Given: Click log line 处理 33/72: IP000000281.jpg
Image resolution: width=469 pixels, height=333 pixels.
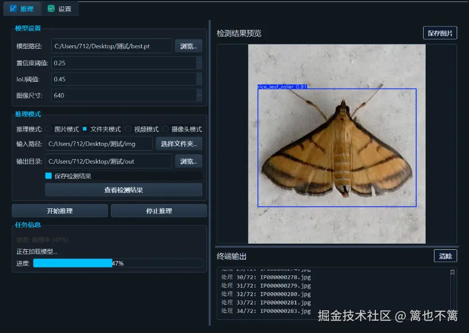Looking at the screenshot, I should [266, 302].
